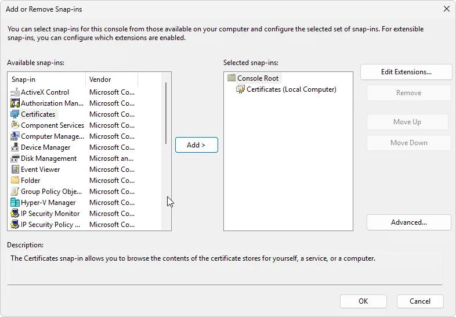Click the Vendor column header
The image size is (456, 317).
pyautogui.click(x=111, y=80)
